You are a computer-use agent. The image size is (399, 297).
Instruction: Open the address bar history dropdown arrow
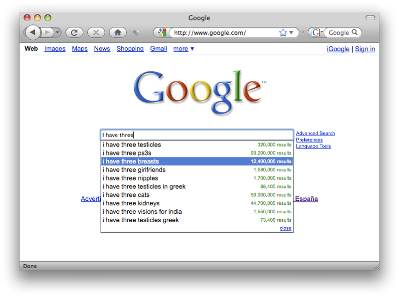pyautogui.click(x=291, y=32)
